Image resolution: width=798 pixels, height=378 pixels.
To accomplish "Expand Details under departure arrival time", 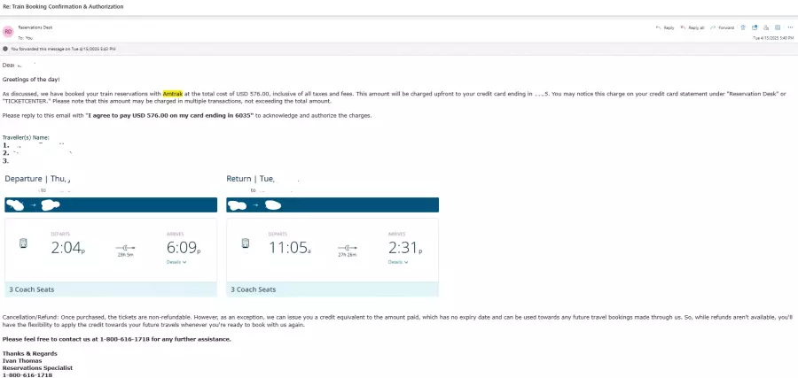I will point(176,262).
